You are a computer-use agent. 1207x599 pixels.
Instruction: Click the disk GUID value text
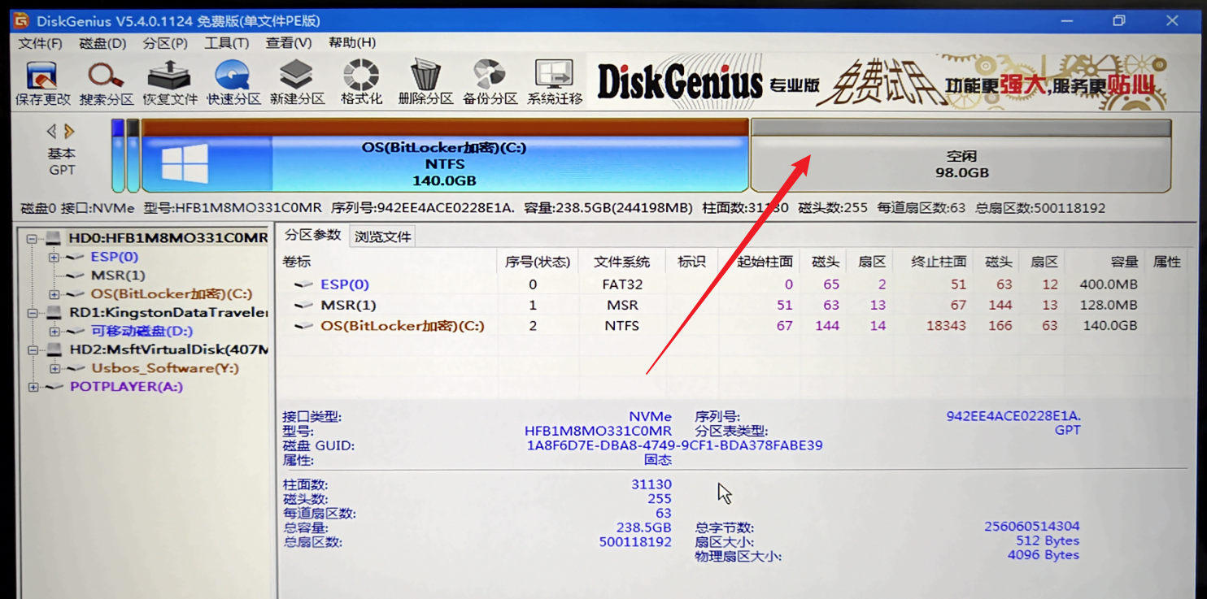tap(674, 445)
